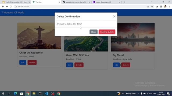Screen dimensions: 172x96
Task: Delete the Great Wall Of China card
Action: [x=79, y=65]
